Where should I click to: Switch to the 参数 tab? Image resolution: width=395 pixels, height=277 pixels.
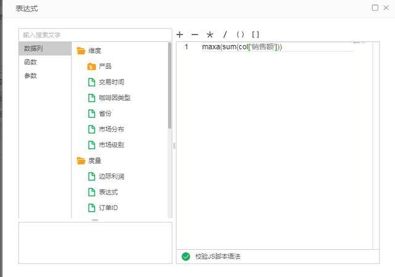[x=45, y=75]
